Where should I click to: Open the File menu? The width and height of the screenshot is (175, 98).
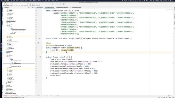tap(11, 1)
